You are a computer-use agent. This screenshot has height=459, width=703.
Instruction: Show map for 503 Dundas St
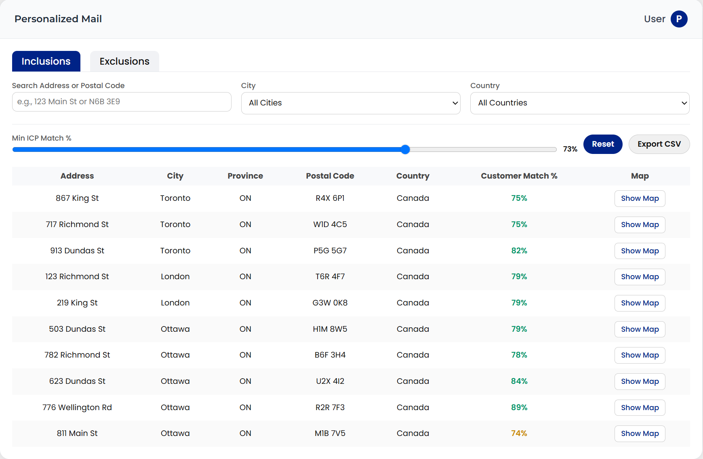tap(640, 329)
